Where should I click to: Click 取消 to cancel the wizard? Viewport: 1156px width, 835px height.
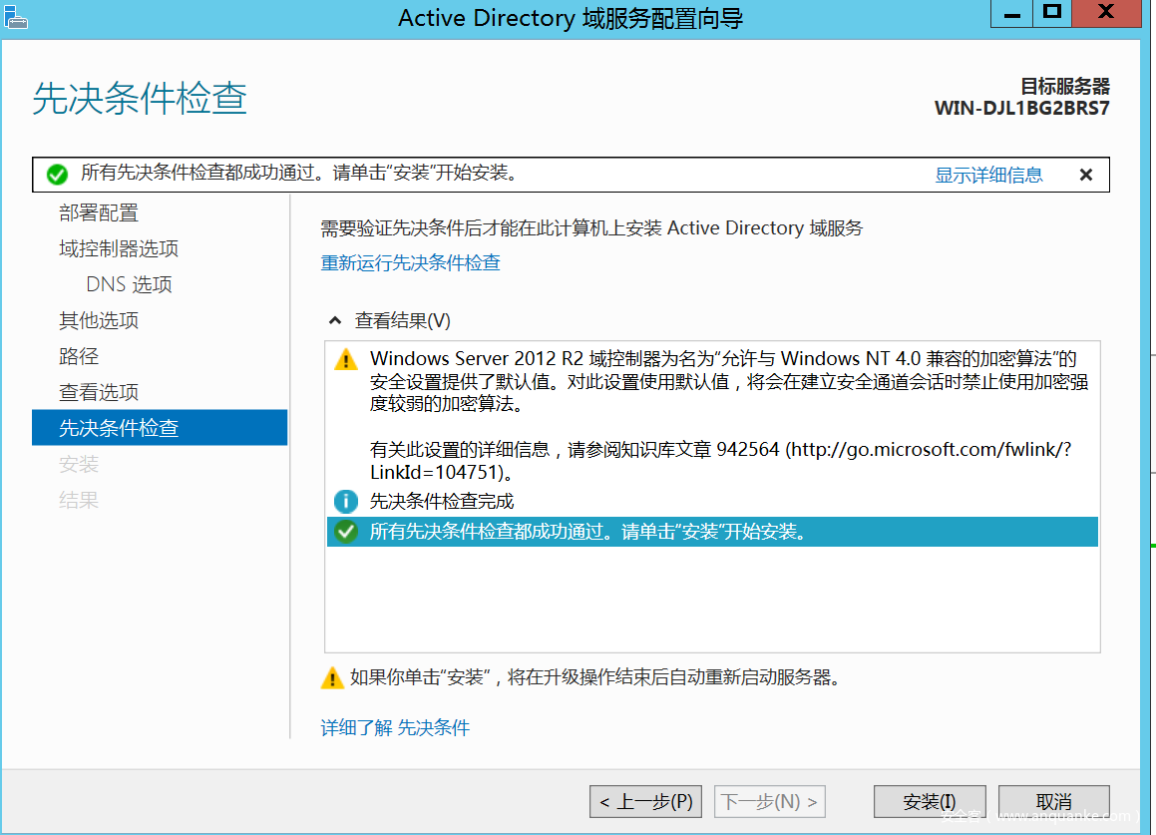(x=1053, y=802)
